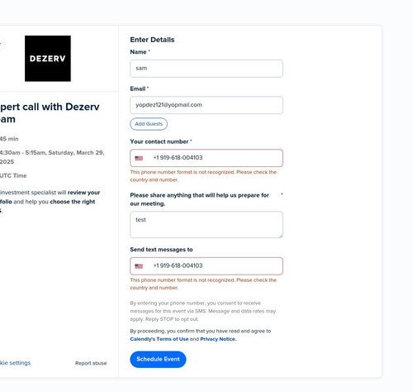Image resolution: width=413 pixels, height=392 pixels.
Task: Click the contact number format error message
Action: click(203, 176)
